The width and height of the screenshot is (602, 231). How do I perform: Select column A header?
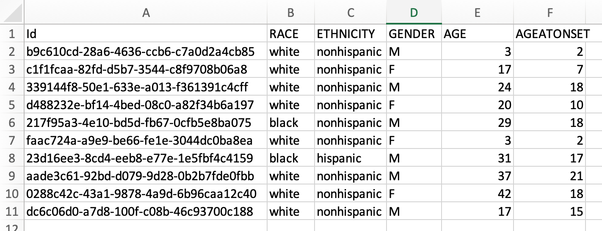point(146,13)
